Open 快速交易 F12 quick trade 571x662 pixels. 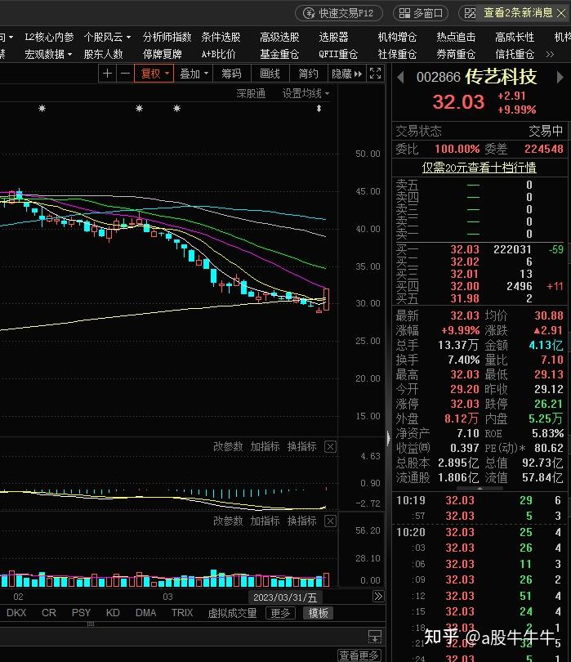coord(339,13)
